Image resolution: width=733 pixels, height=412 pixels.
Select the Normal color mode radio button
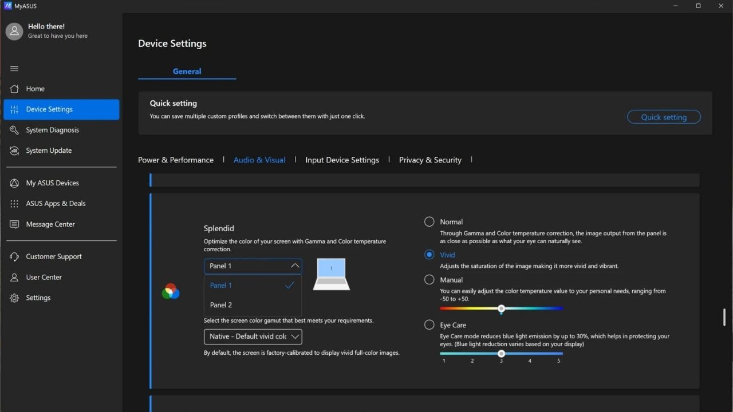pyautogui.click(x=429, y=221)
